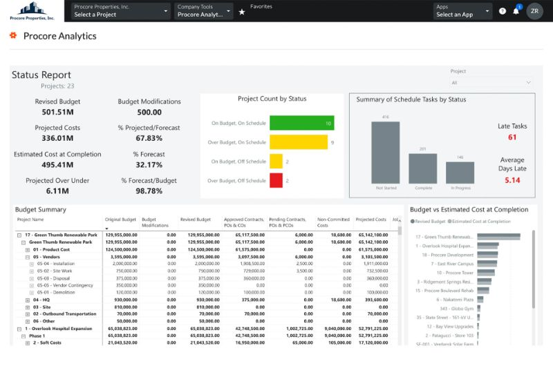The height and width of the screenshot is (368, 553).
Task: Select the yellow Over Budget, On Schedule bar
Action: tap(299, 142)
